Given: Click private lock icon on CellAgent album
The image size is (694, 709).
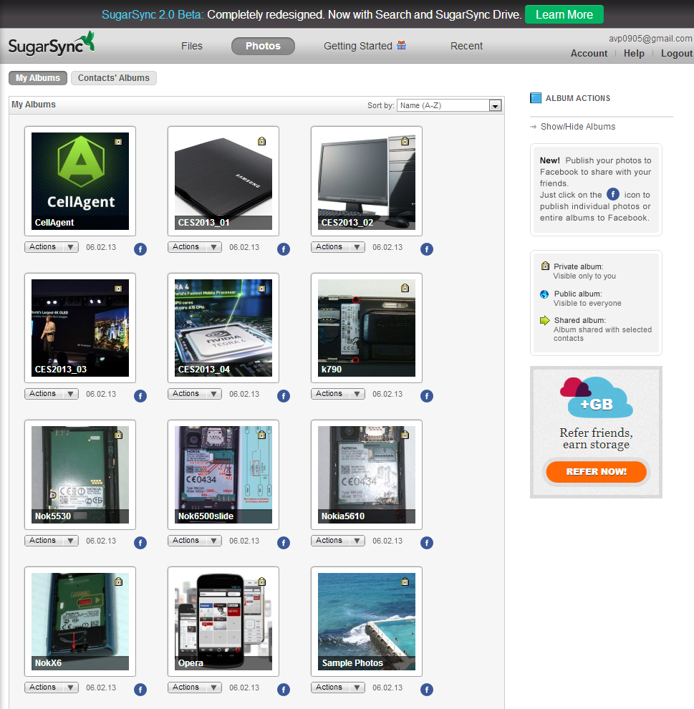Looking at the screenshot, I should click(x=118, y=142).
